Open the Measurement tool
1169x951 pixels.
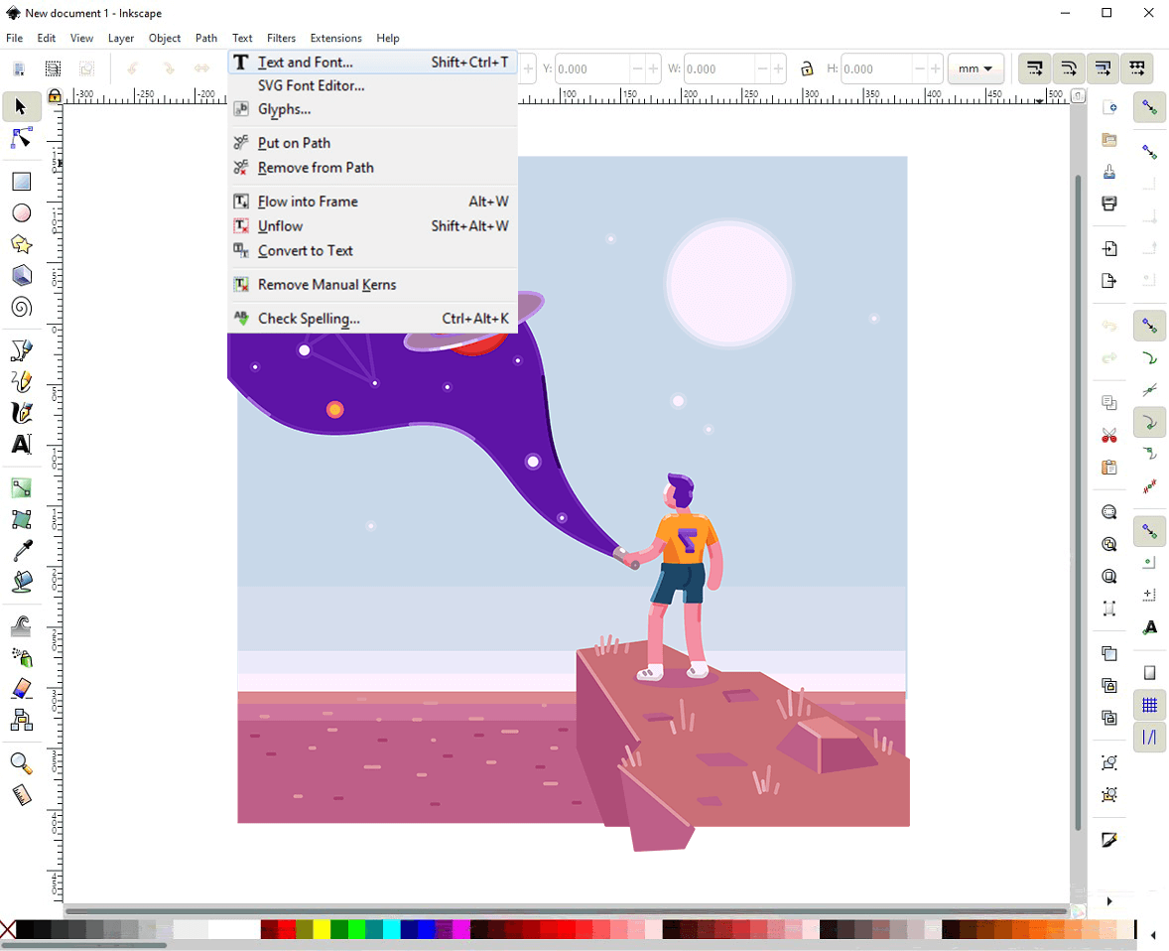click(21, 794)
